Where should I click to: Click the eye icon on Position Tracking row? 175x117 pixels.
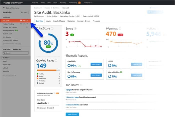click(21, 24)
